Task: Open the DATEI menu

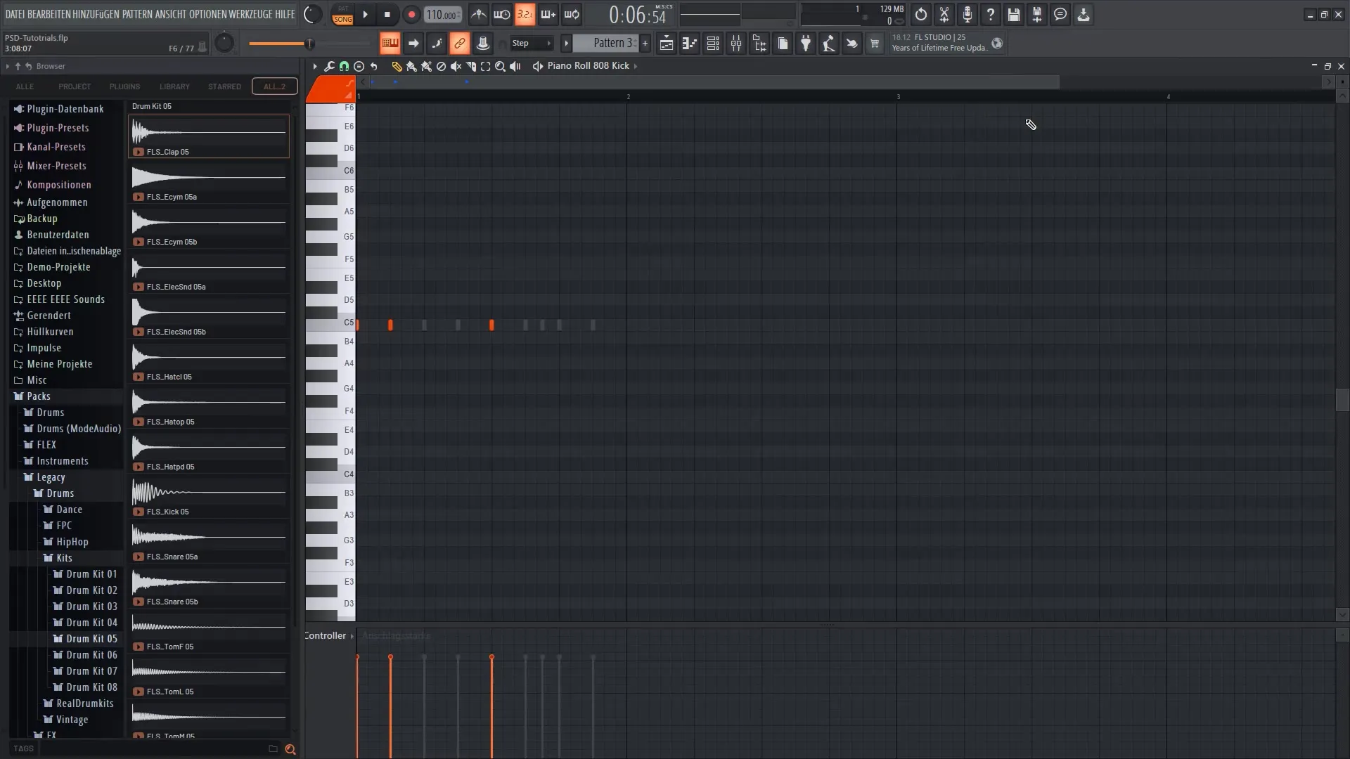Action: [x=15, y=14]
